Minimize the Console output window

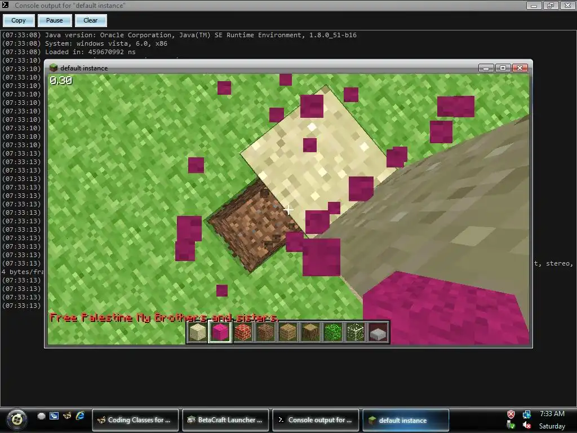click(x=534, y=5)
